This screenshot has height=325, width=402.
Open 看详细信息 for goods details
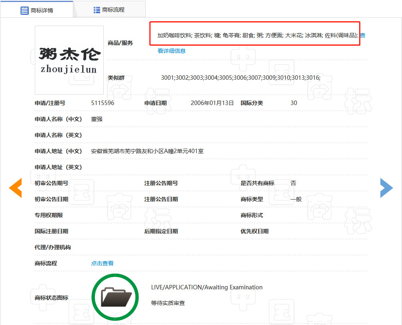pos(171,51)
